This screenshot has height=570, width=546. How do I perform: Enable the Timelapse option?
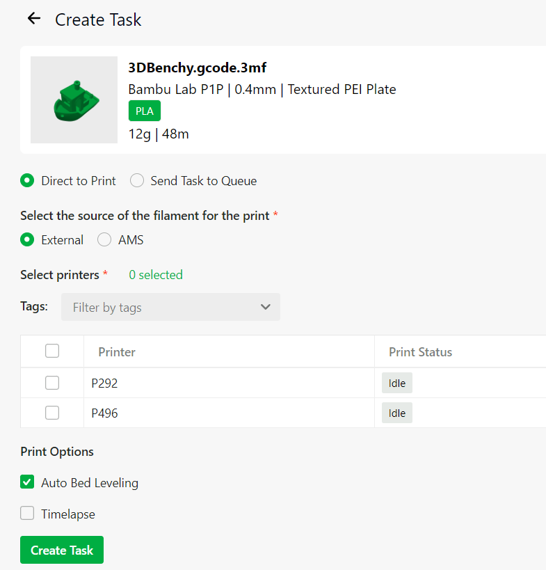coord(27,514)
